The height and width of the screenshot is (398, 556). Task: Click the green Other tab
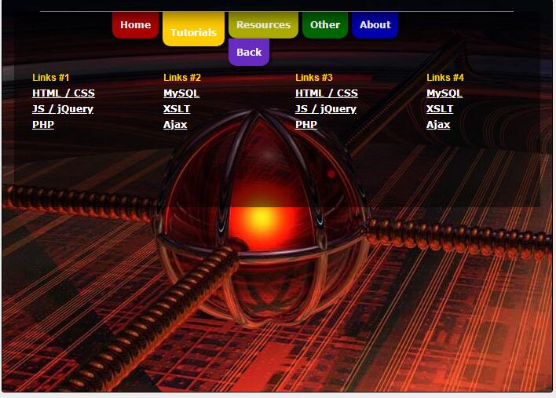(x=324, y=24)
